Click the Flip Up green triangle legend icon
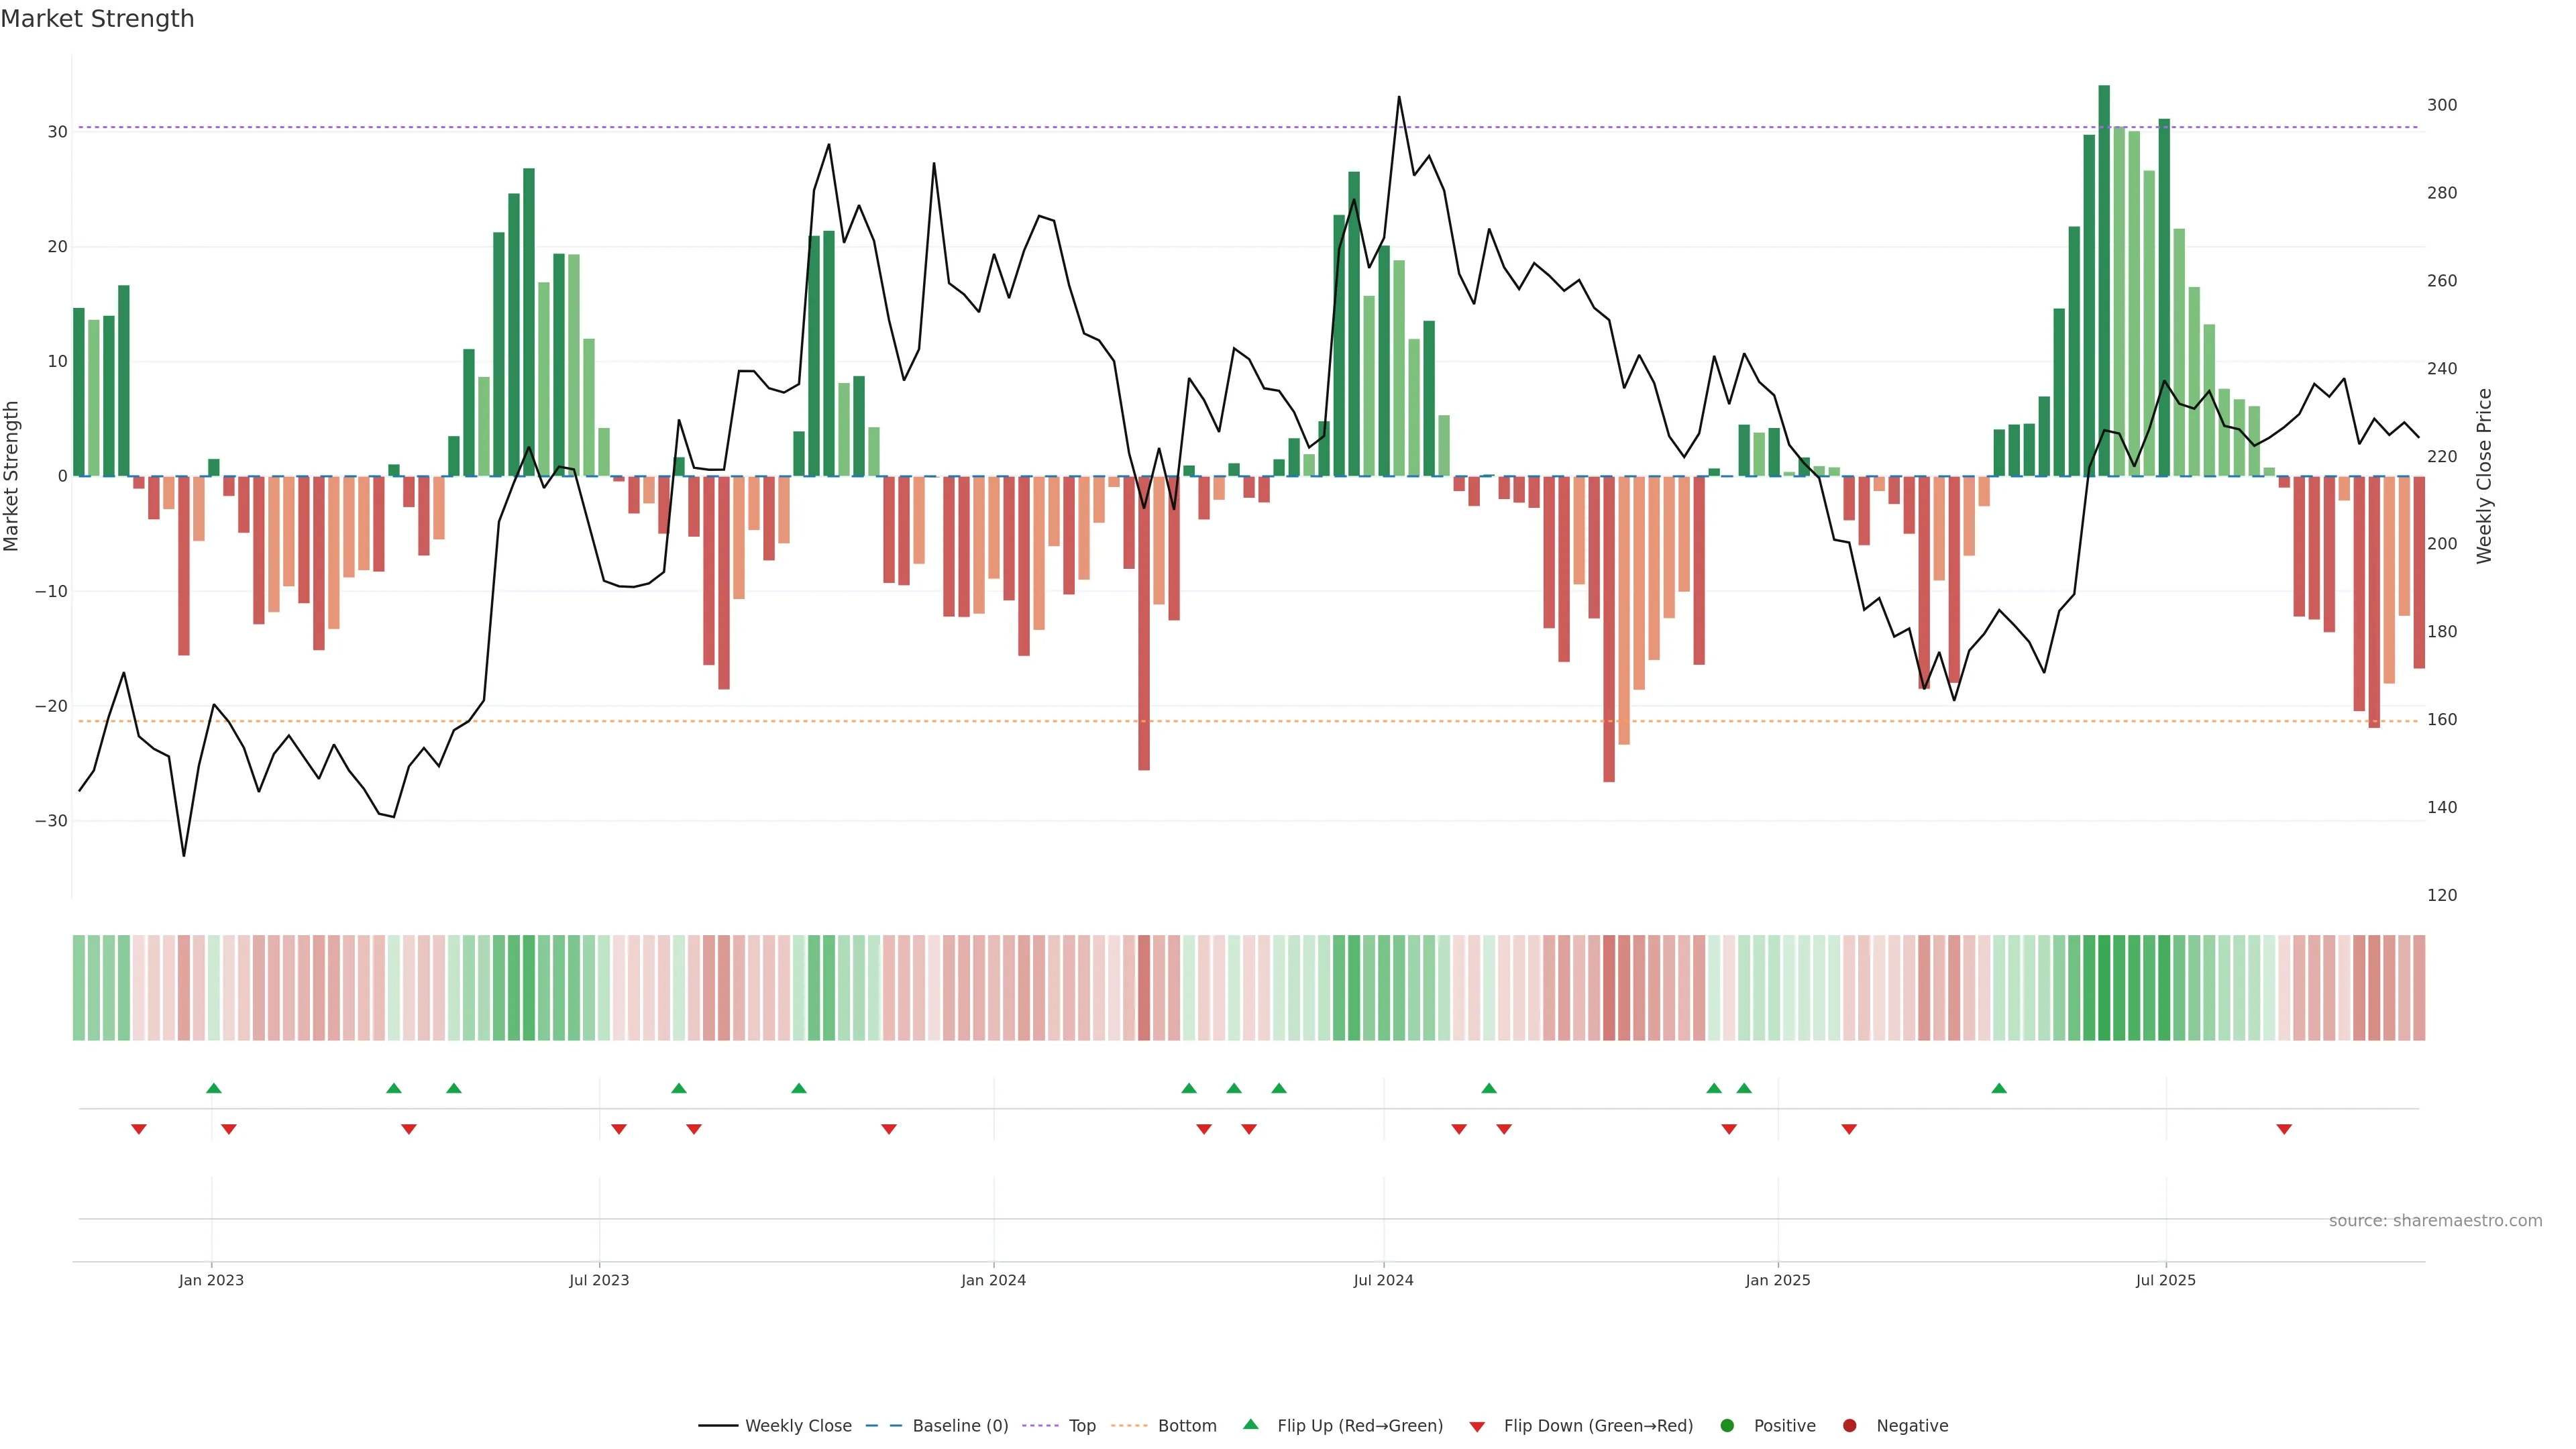The image size is (2576, 1449). point(1250,1424)
